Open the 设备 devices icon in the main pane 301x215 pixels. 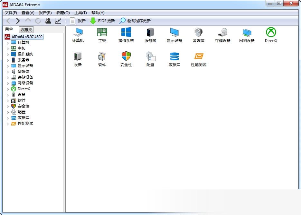[78, 56]
